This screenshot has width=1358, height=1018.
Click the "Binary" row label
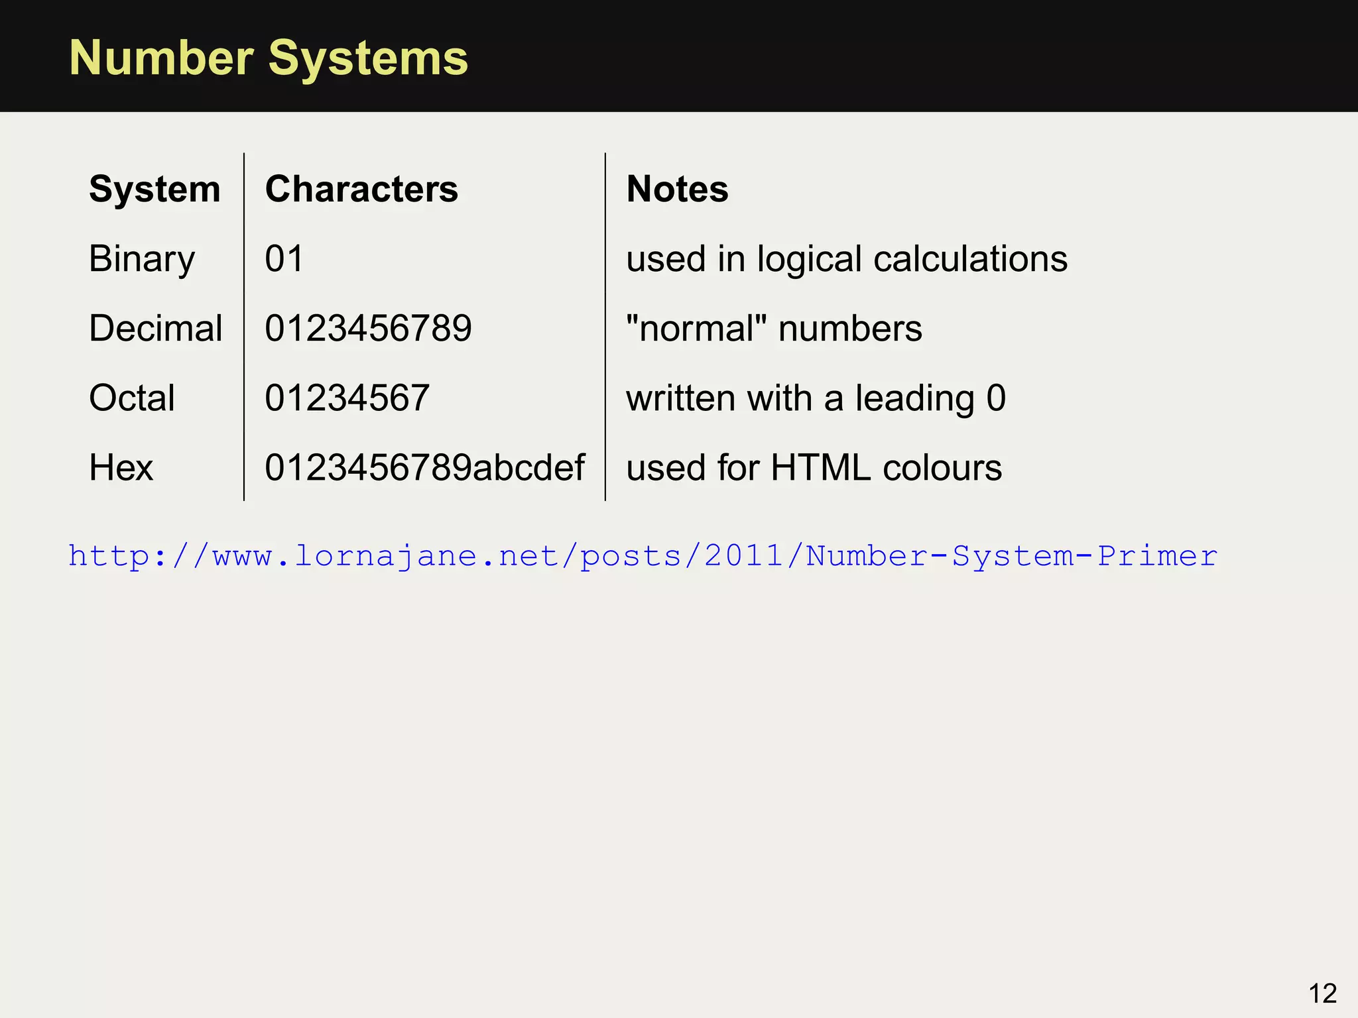pos(142,258)
